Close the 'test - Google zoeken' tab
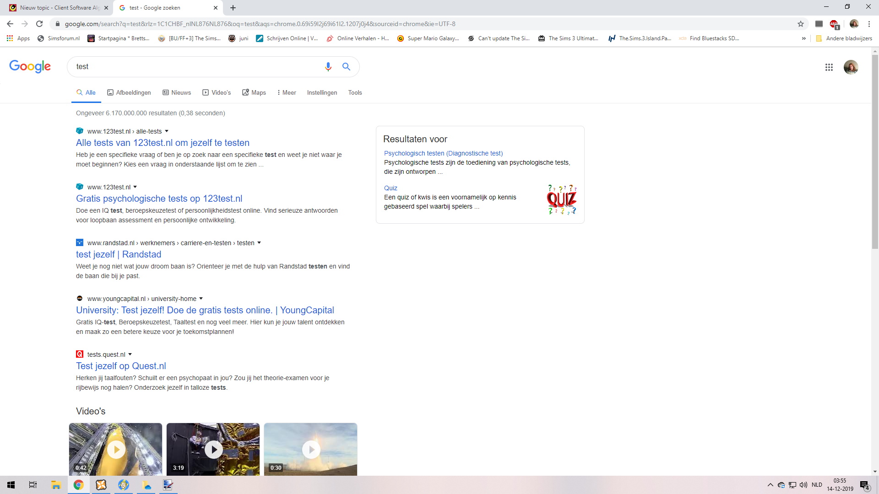 [216, 8]
